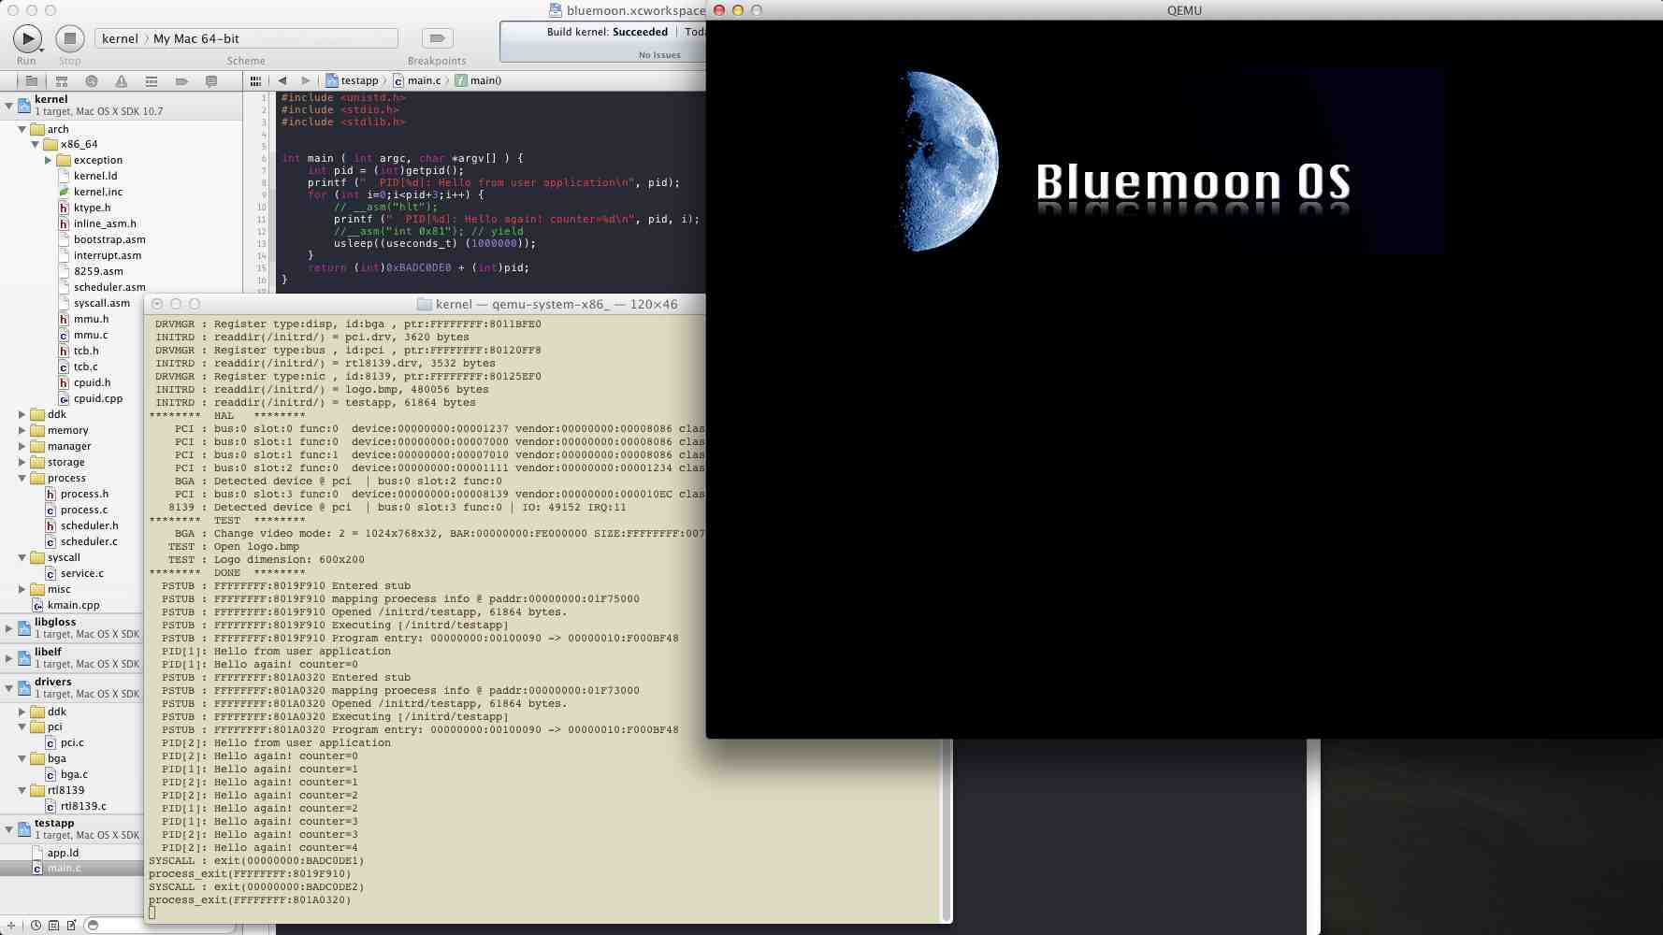1663x935 pixels.
Task: Click main() in the jump bar
Action: [479, 81]
